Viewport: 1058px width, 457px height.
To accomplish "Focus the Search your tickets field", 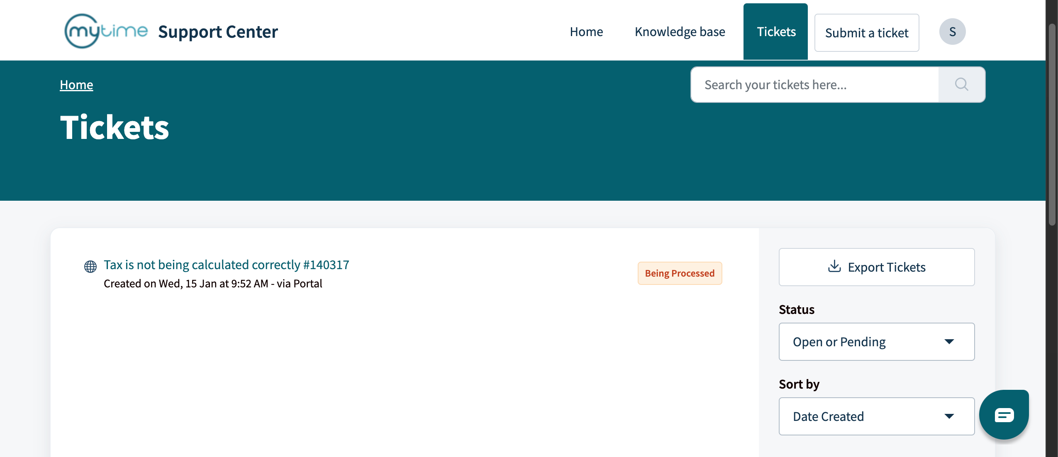I will coord(814,85).
